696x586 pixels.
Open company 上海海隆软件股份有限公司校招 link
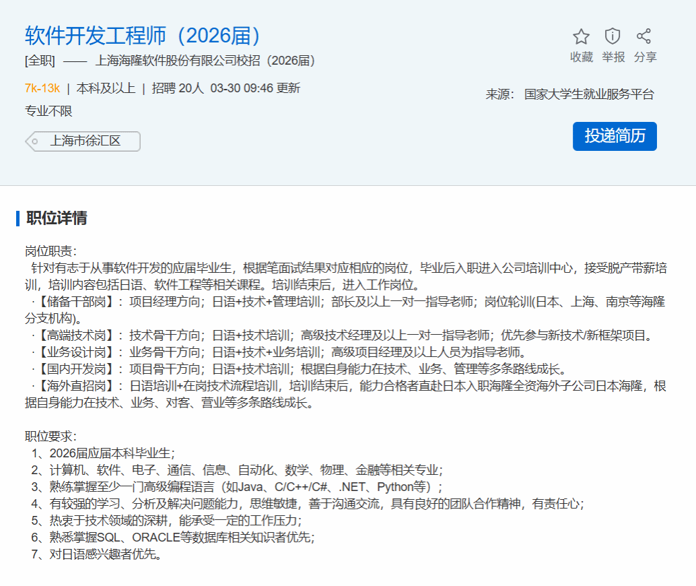pyautogui.click(x=206, y=61)
